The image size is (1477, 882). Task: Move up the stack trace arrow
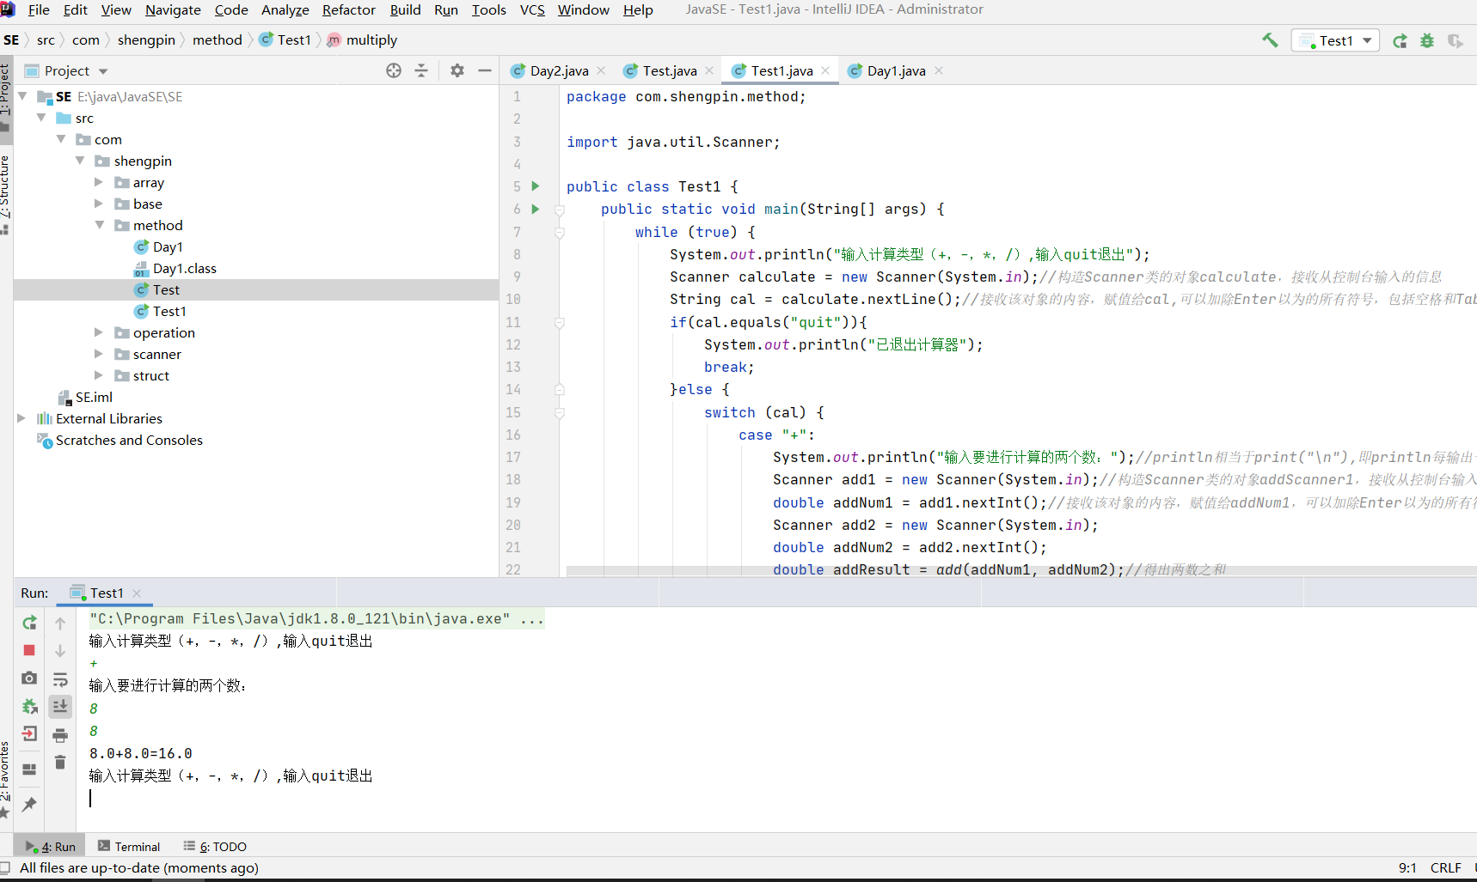pyautogui.click(x=60, y=623)
